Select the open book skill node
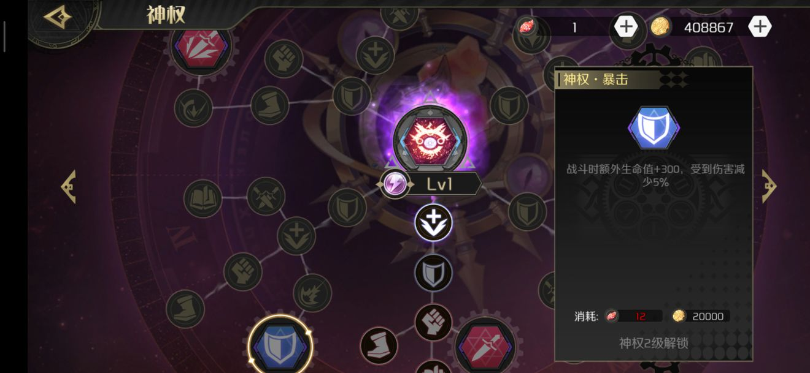Image resolution: width=810 pixels, height=373 pixels. [x=202, y=198]
